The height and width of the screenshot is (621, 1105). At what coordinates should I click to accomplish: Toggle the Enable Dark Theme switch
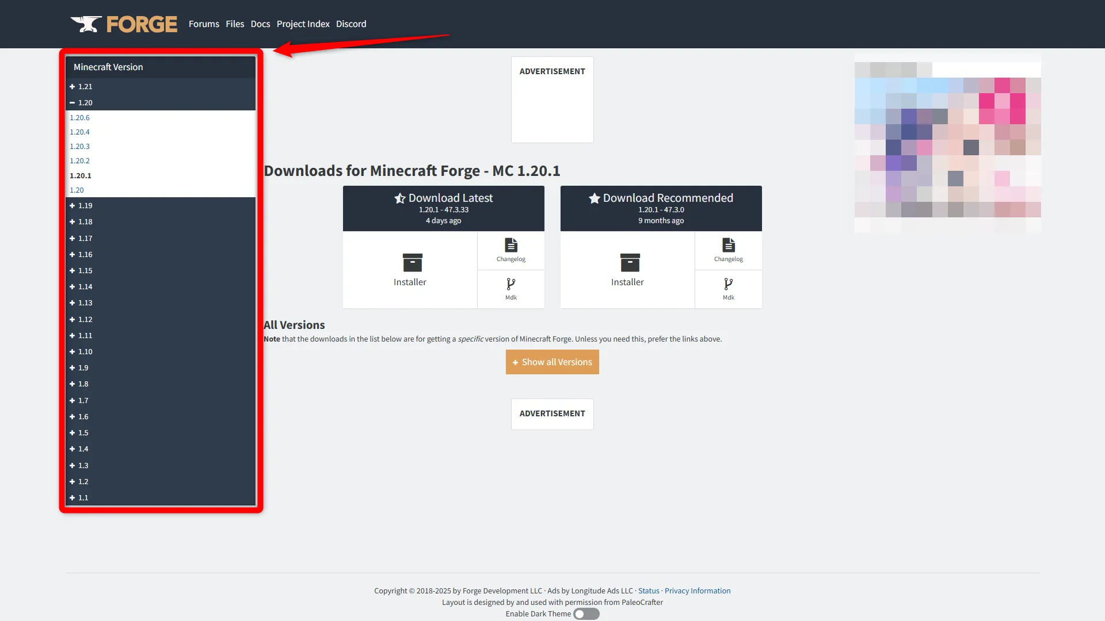pyautogui.click(x=586, y=614)
